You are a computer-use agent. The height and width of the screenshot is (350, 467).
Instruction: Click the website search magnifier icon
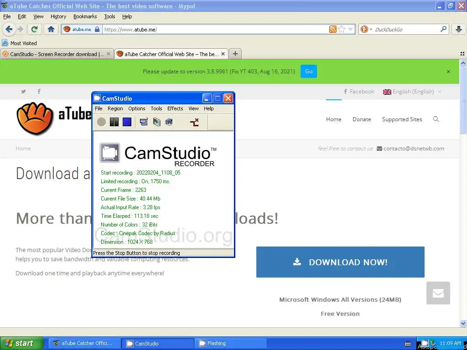436,119
